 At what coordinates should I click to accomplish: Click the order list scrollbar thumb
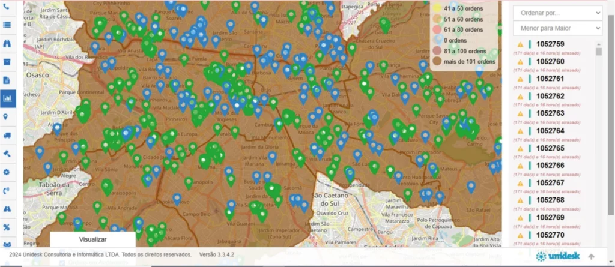click(598, 50)
